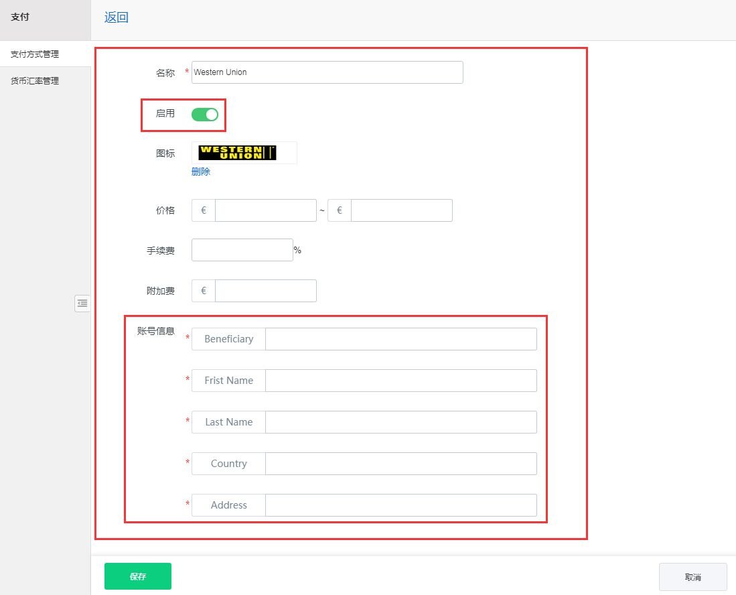Click the 附加费 surcharge input field
736x595 pixels.
pos(265,291)
